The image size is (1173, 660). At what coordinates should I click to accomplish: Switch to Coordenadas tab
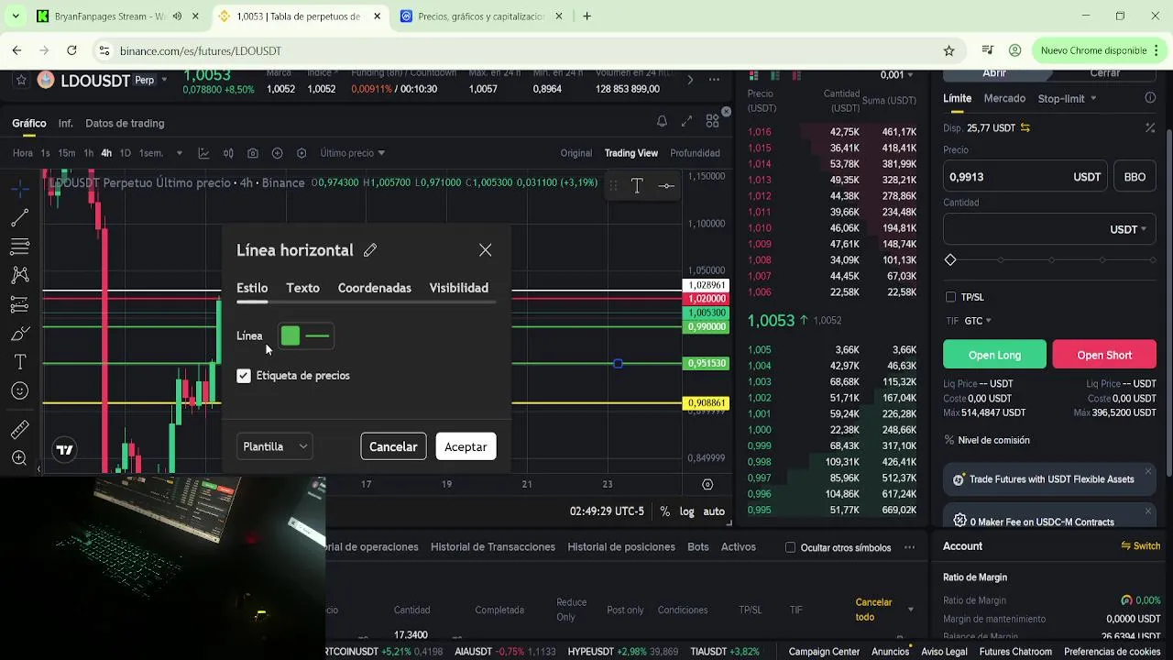pos(375,288)
